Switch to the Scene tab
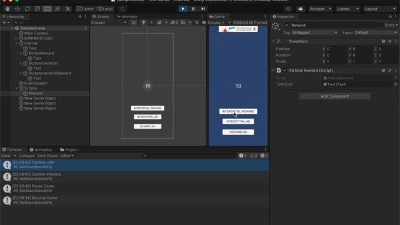 tap(101, 17)
